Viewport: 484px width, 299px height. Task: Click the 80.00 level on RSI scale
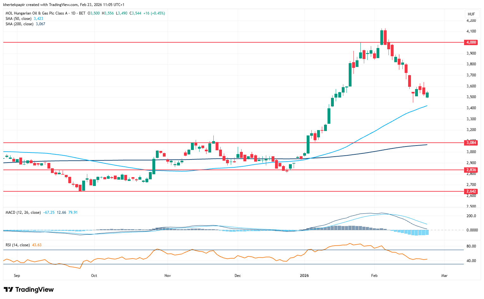pos(471,246)
